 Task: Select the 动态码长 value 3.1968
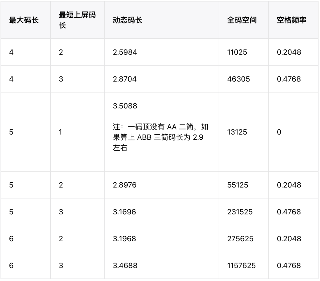click(x=124, y=239)
